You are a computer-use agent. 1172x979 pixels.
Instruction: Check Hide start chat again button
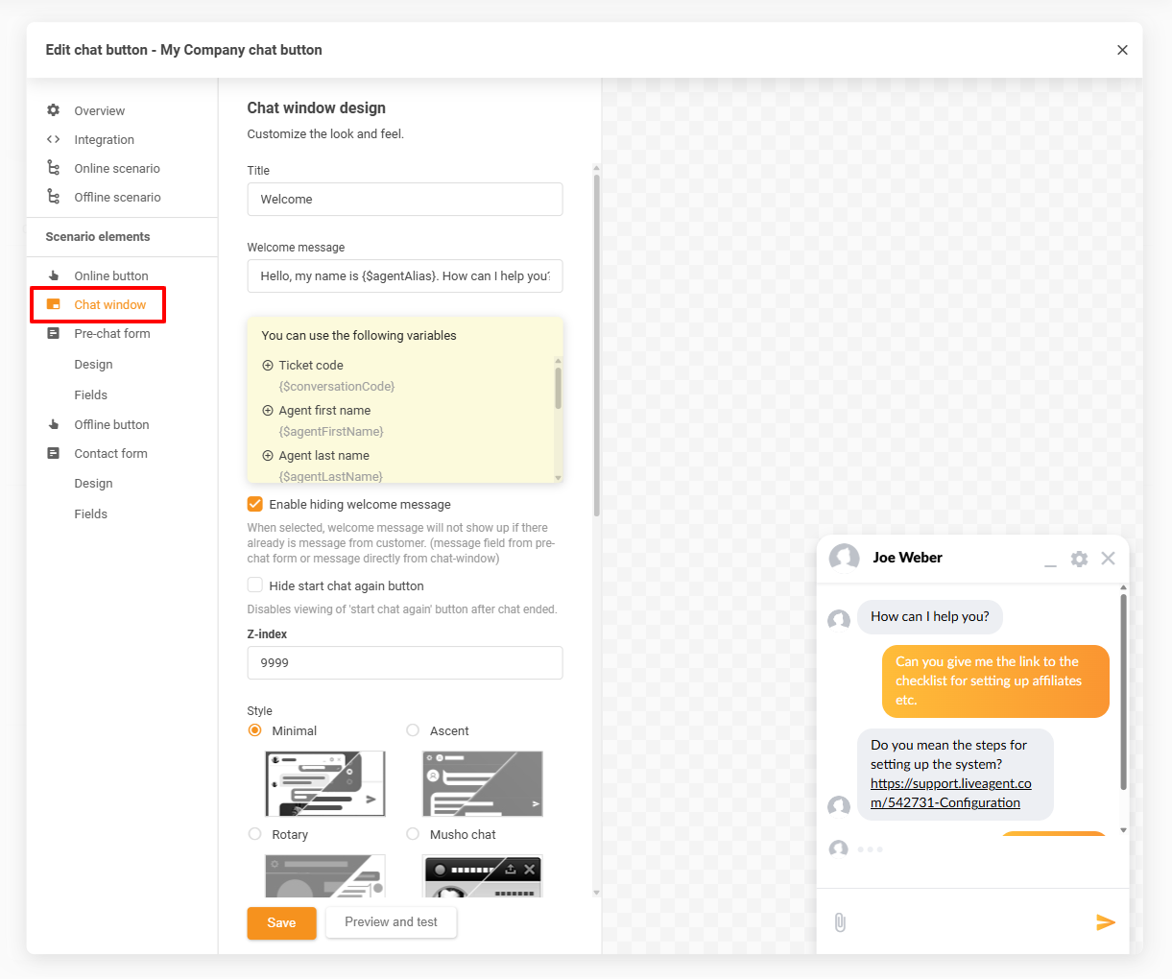pos(255,585)
